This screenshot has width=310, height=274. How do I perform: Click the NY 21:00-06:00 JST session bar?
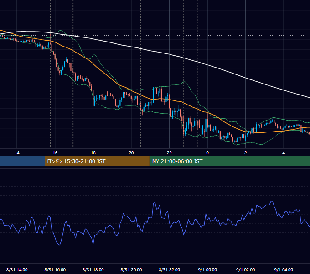click(229, 161)
